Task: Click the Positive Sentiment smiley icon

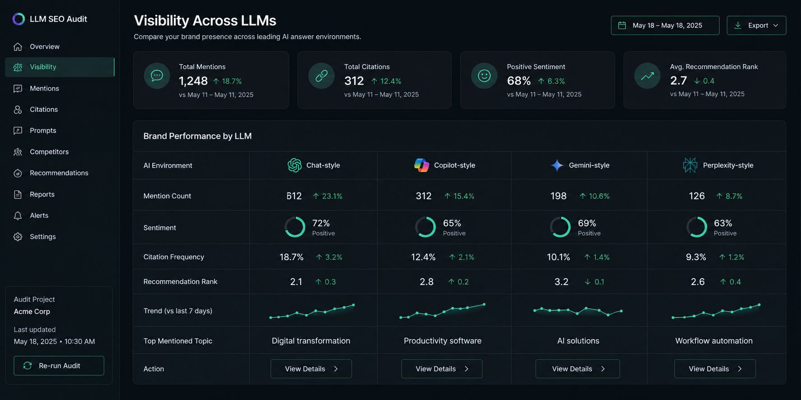Action: click(x=484, y=75)
